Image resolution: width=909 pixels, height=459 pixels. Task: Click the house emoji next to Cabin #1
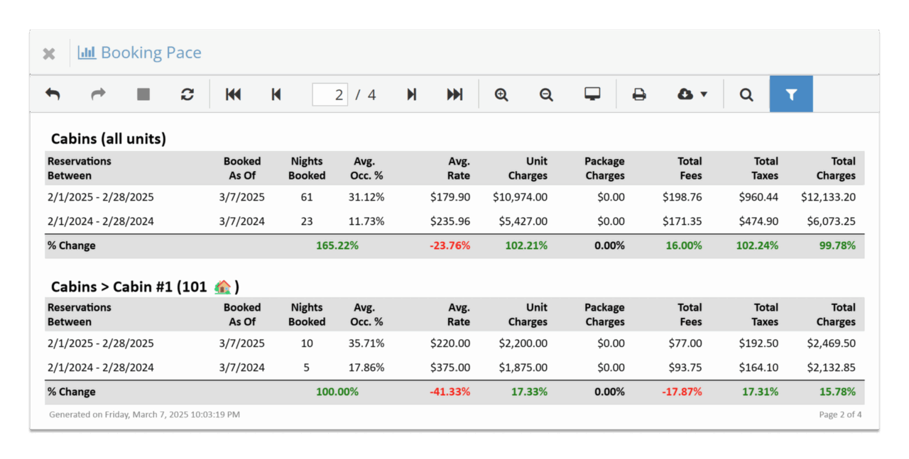click(222, 286)
